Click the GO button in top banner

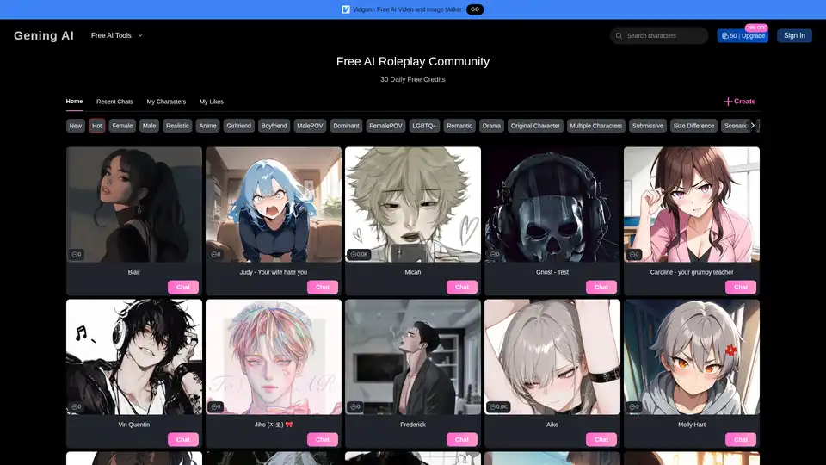[475, 9]
